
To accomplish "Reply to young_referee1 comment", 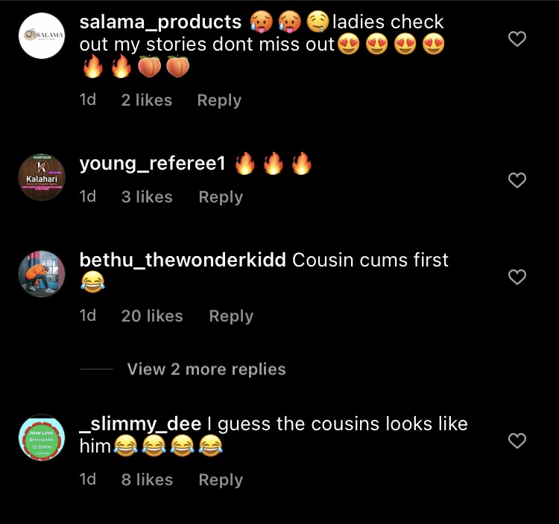I will 221,197.
